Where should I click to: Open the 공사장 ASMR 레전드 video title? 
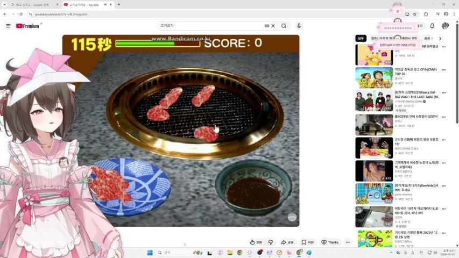pos(416,141)
